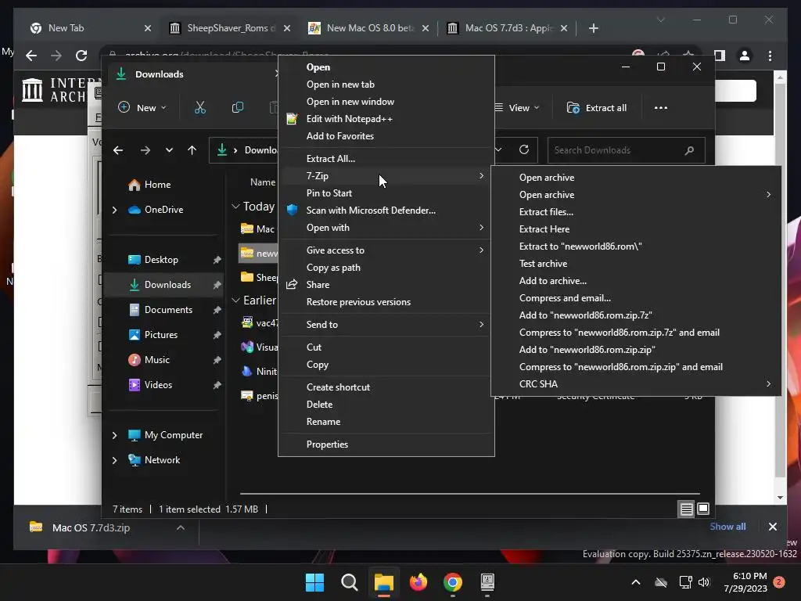Image resolution: width=801 pixels, height=601 pixels.
Task: Click Show all downloads link
Action: 727,527
